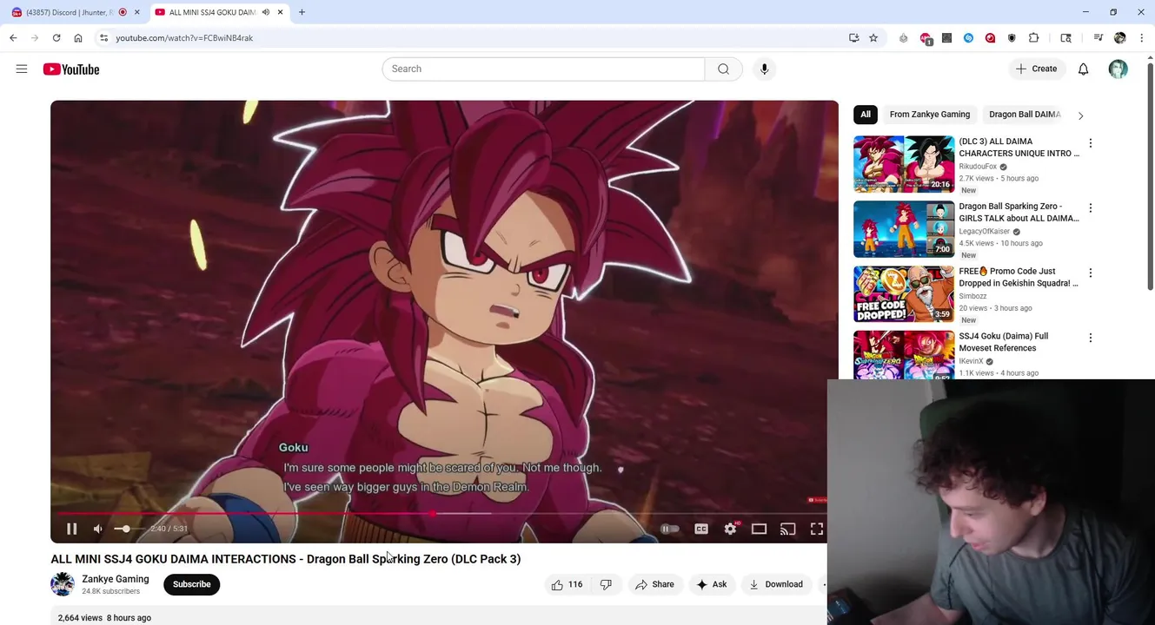Go to the browser home page
Image resolution: width=1155 pixels, height=625 pixels.
tap(78, 38)
